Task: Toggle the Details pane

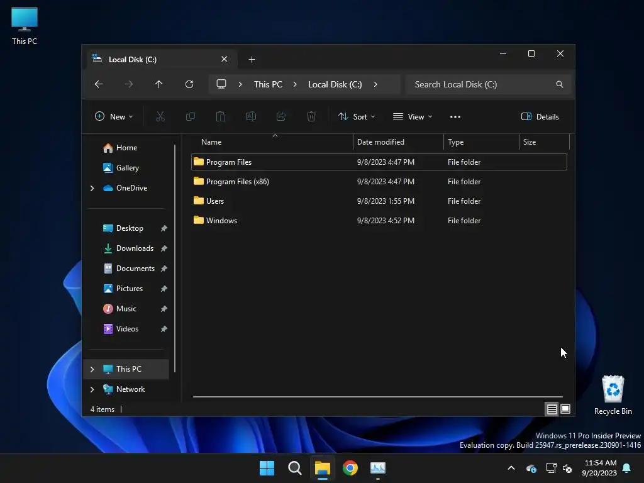Action: tap(540, 116)
